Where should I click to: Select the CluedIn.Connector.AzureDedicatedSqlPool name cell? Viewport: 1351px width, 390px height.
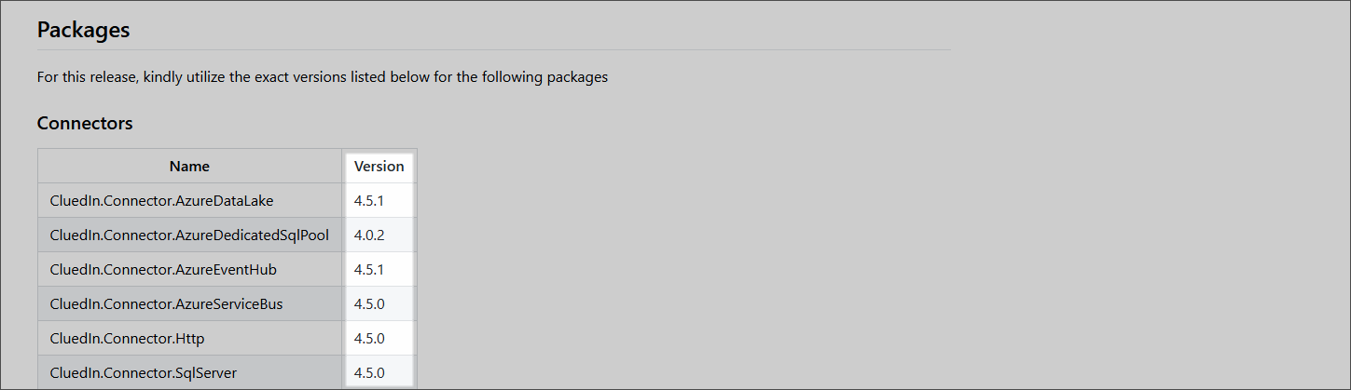[189, 235]
